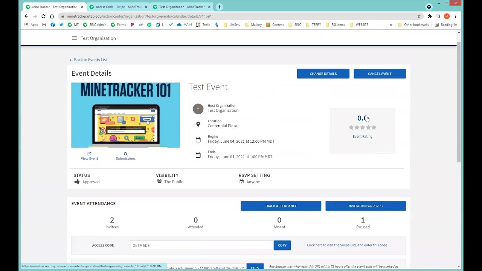Open the Apps bookmark shortcut

tap(31, 25)
